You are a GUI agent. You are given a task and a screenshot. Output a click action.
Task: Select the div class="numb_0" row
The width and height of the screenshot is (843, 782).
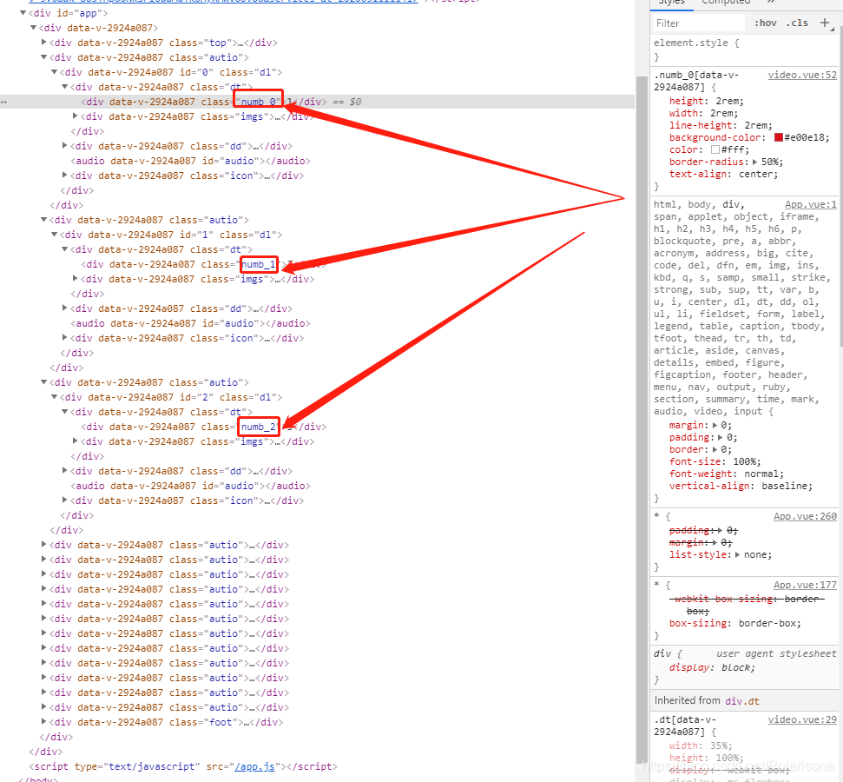pos(317,102)
